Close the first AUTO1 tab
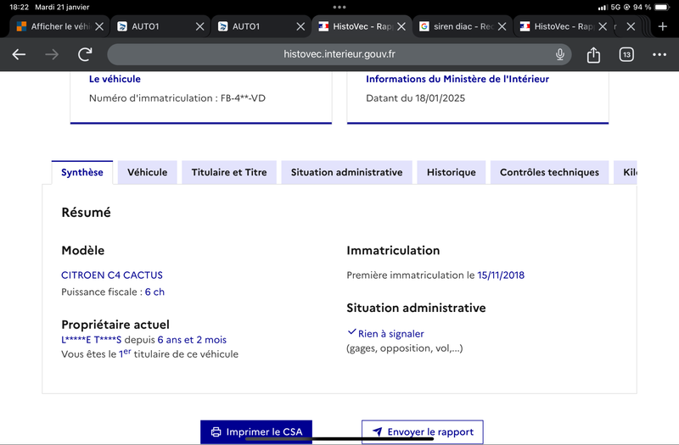679x445 pixels. [x=199, y=26]
